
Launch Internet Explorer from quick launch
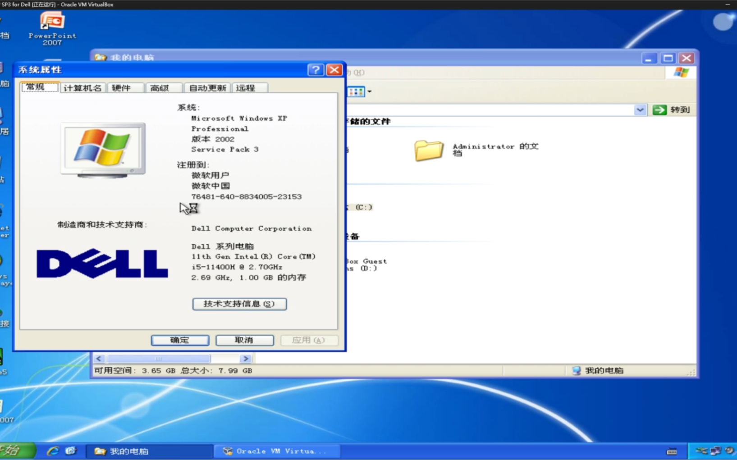pyautogui.click(x=53, y=451)
